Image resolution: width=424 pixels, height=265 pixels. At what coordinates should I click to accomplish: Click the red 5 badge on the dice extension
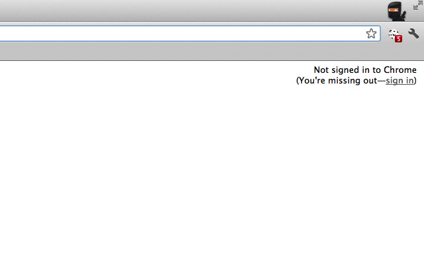[398, 39]
